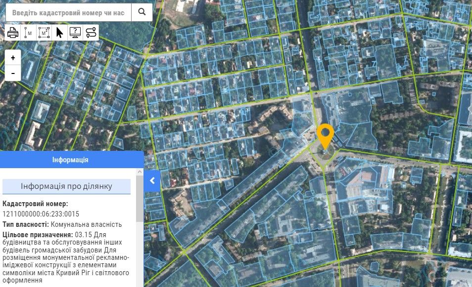Select the area measurement tool
Viewport: 472px width, 287px height.
(45, 33)
